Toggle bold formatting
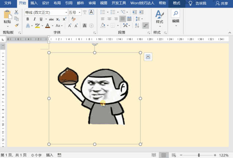The image size is (233, 158). 28,19
